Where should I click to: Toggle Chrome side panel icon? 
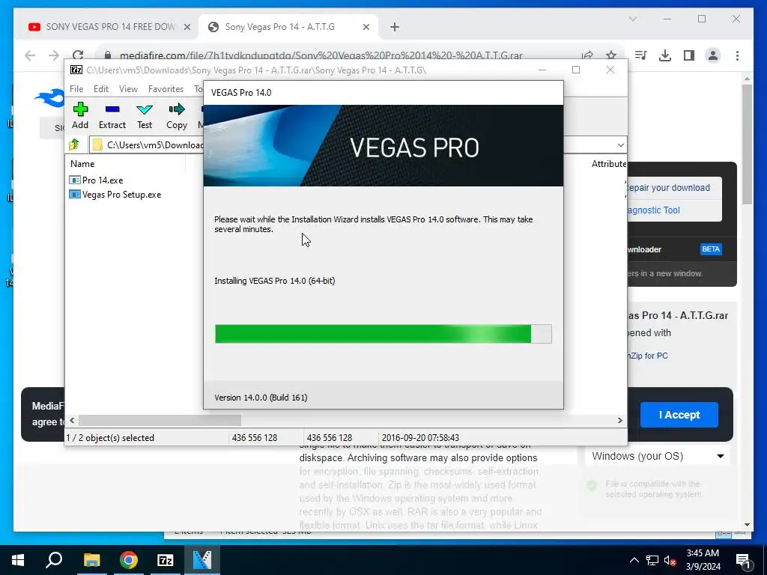[689, 55]
